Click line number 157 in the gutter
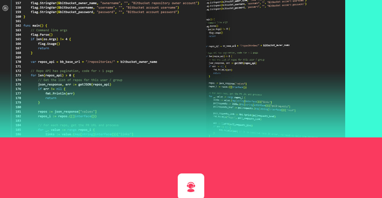 coord(18,3)
